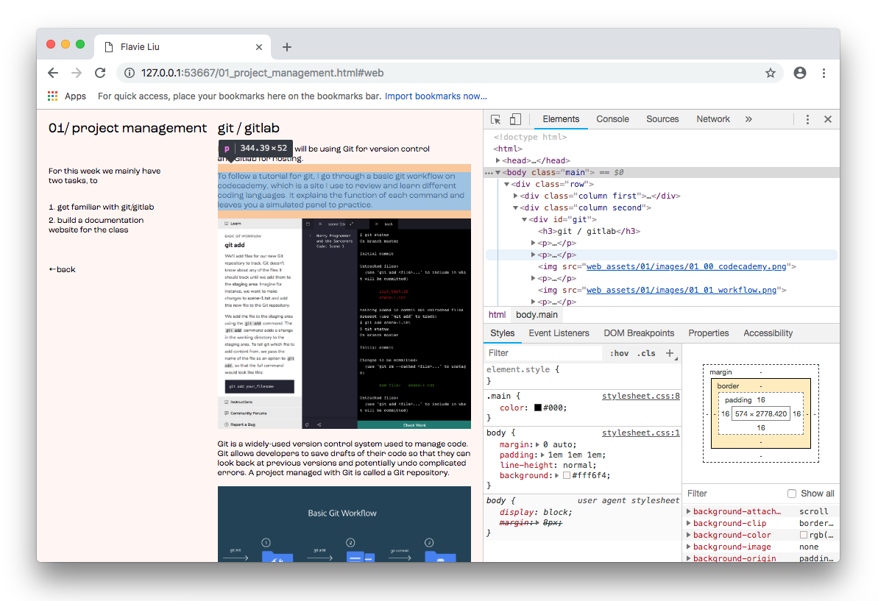Screen dimensions: 878x601
Task: Expand the div column first node
Action: [x=516, y=196]
